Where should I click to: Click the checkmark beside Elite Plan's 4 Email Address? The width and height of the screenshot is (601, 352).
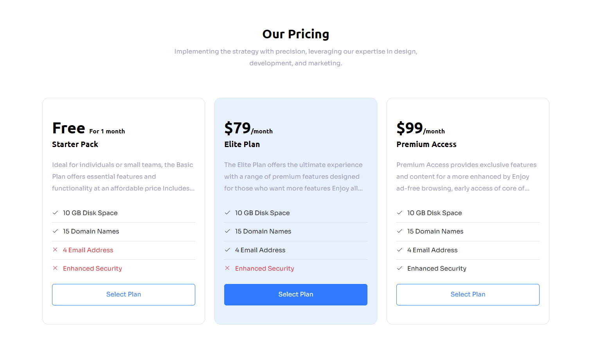coord(227,250)
